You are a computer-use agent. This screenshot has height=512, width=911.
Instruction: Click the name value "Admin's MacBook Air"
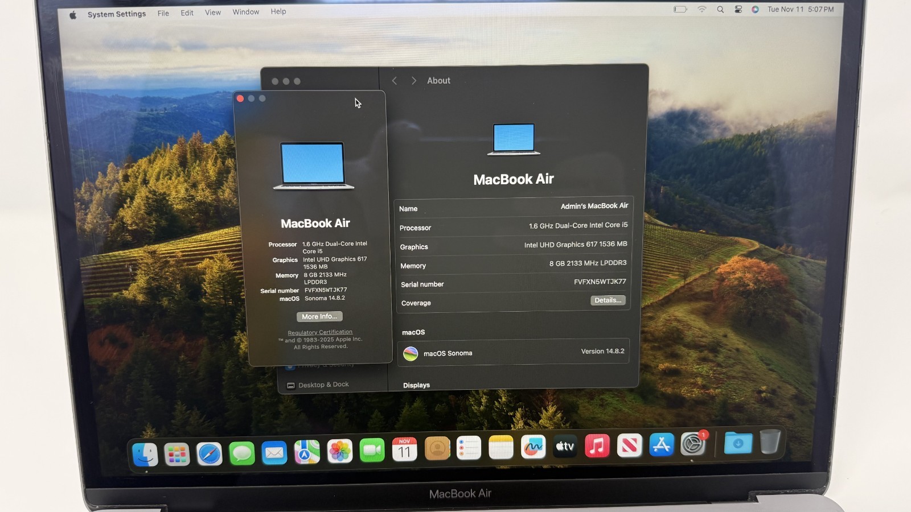pyautogui.click(x=594, y=206)
